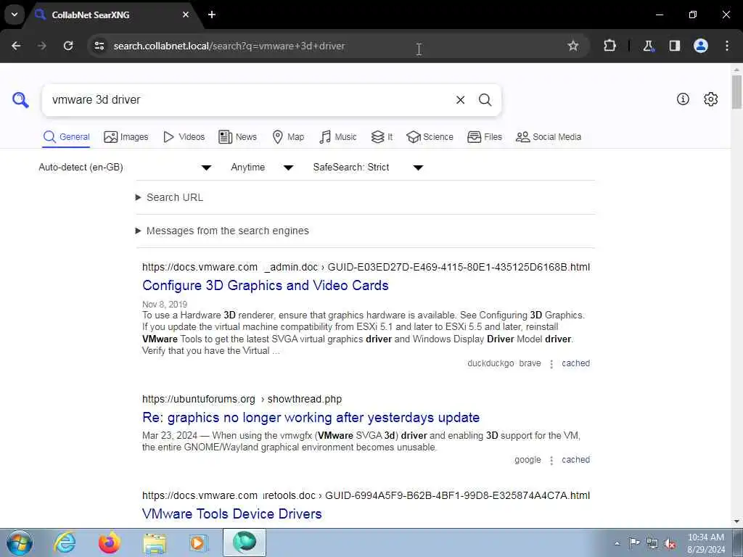Launch Firefox from taskbar
The height and width of the screenshot is (557, 743).
click(x=110, y=542)
